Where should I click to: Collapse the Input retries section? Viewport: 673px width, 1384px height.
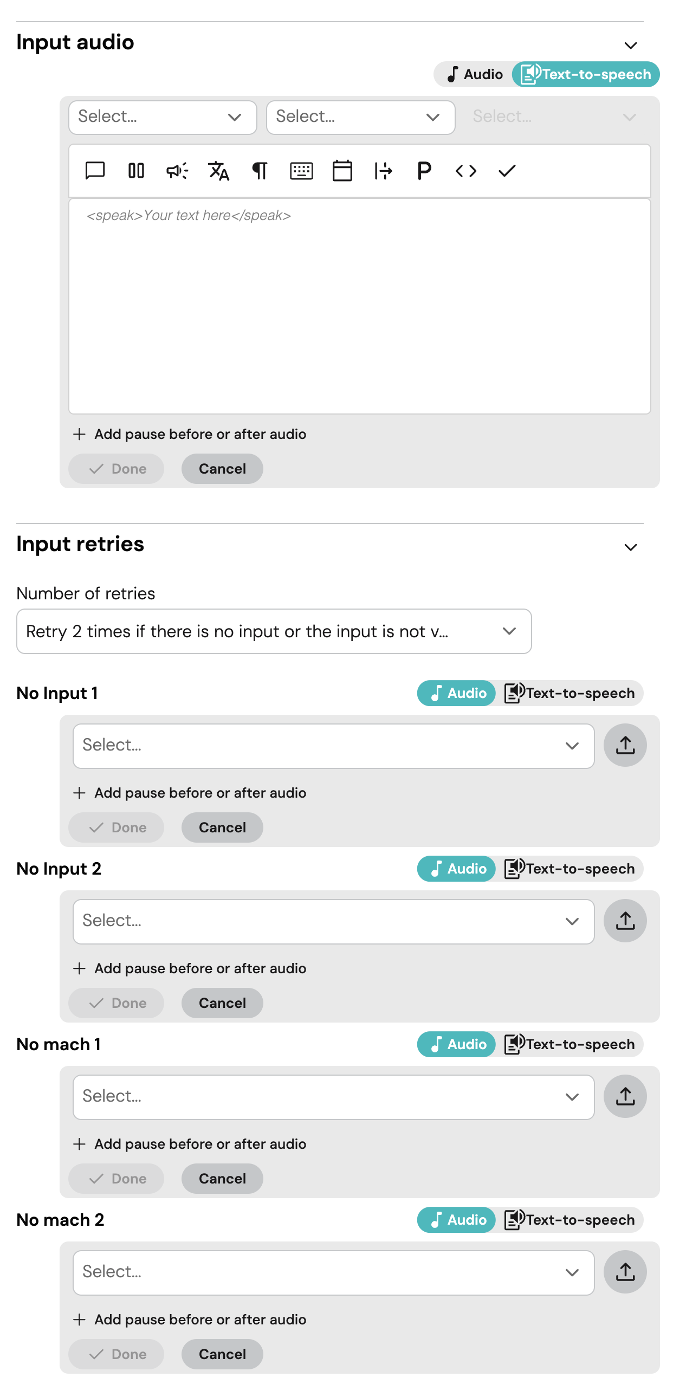coord(630,547)
